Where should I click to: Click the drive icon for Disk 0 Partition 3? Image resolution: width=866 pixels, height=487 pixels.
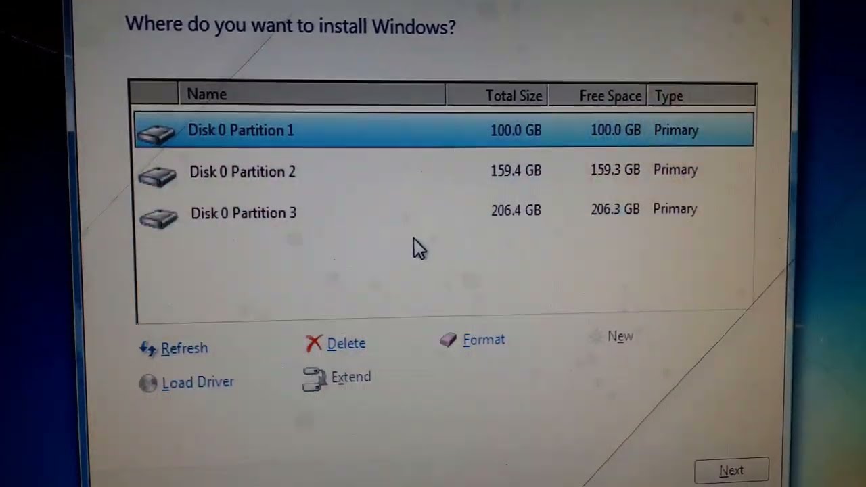pyautogui.click(x=158, y=217)
